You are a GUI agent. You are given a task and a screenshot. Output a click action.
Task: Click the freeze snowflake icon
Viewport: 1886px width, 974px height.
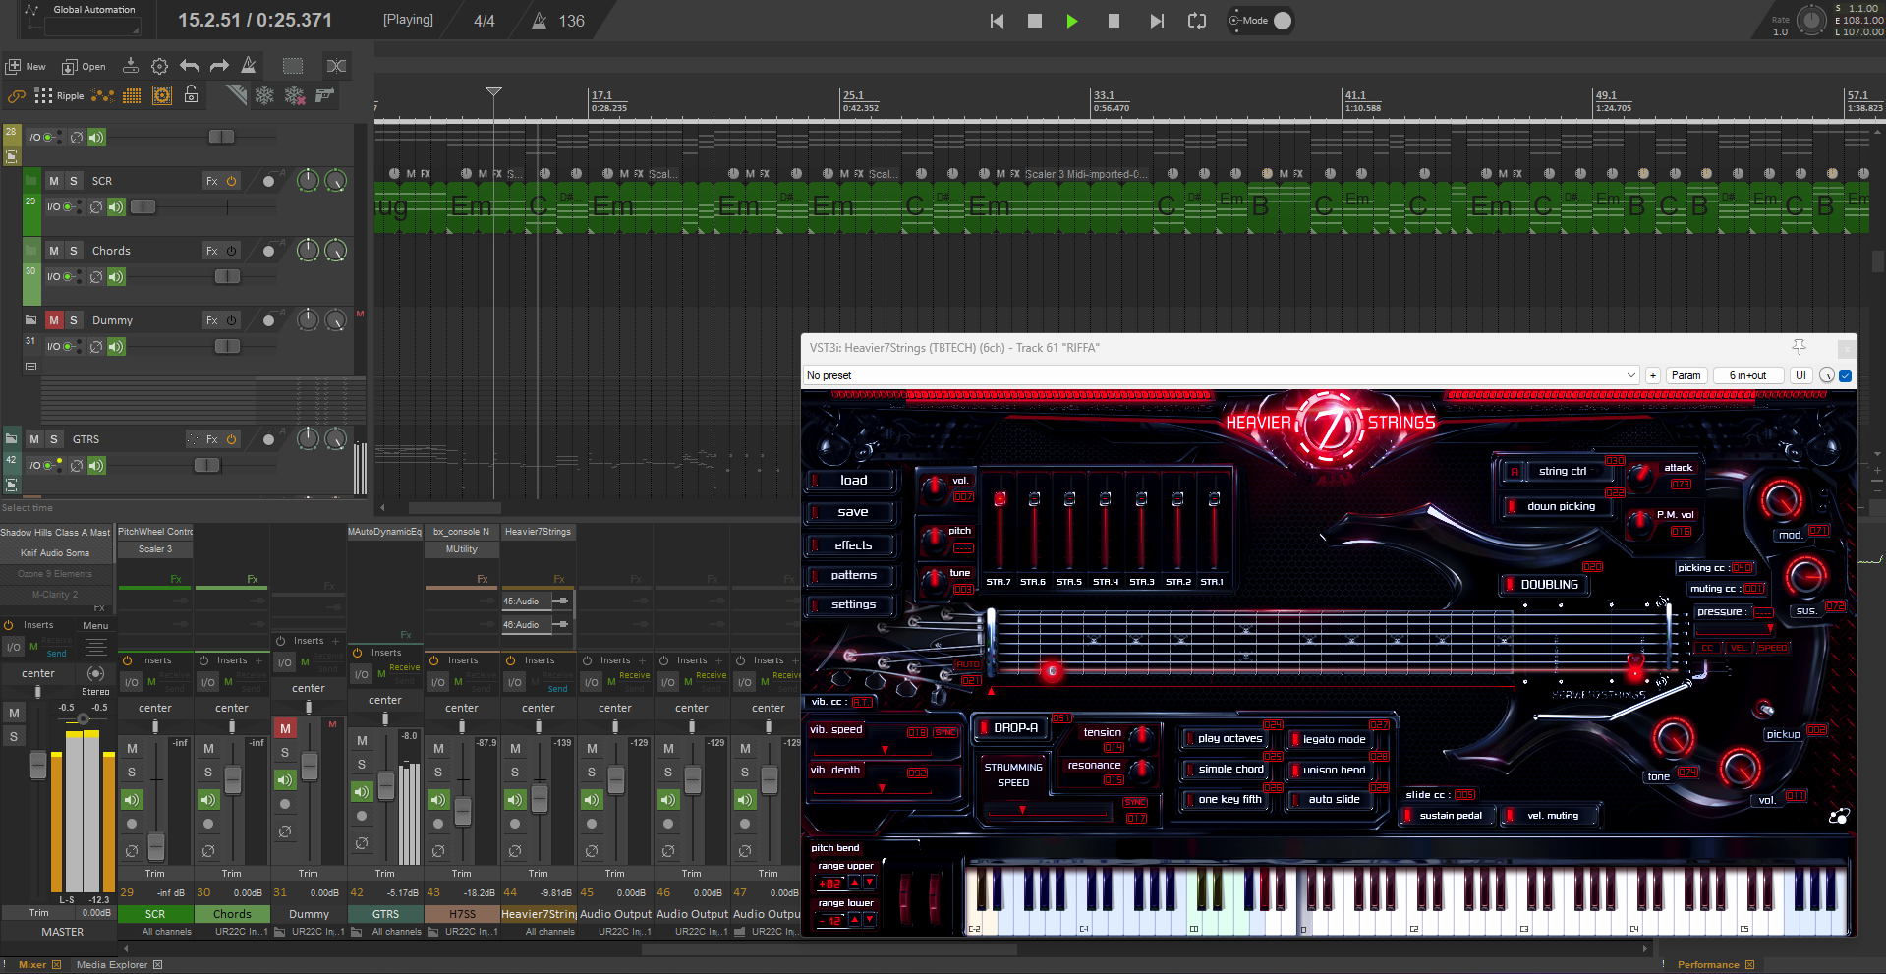tap(264, 95)
